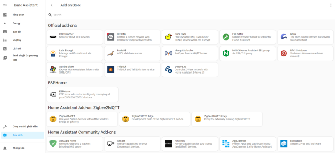Select the Mosquitto broker add-on title
The height and width of the screenshot is (153, 335).
click(x=184, y=51)
